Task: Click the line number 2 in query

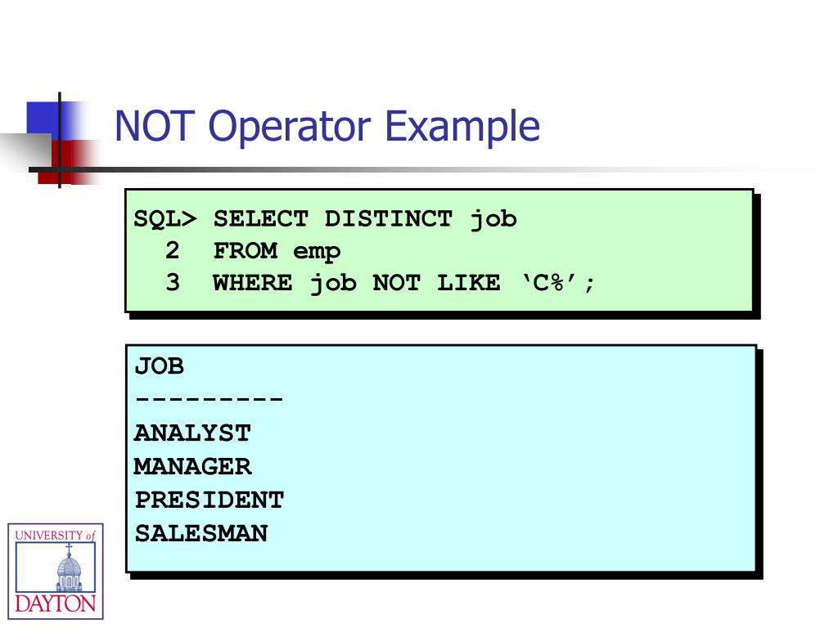Action: click(x=172, y=251)
